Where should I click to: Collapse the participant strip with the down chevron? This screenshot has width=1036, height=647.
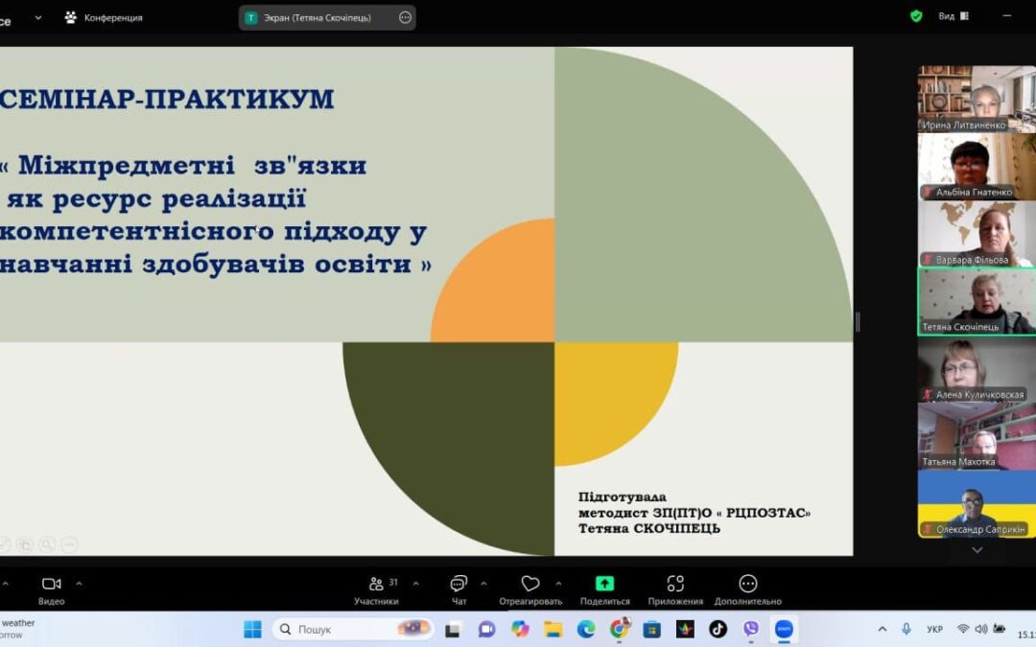tap(977, 549)
